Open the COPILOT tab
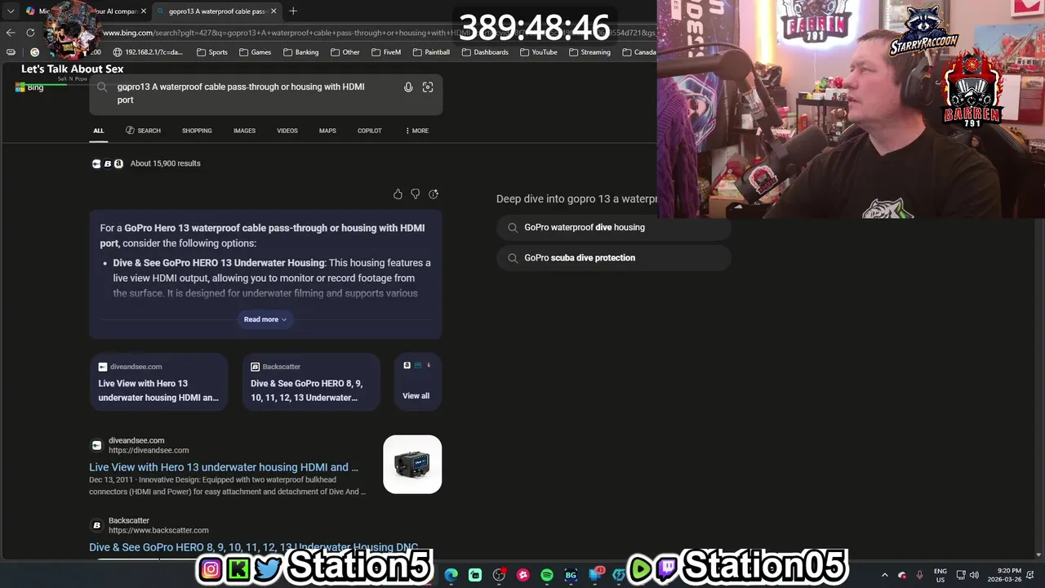Viewport: 1045px width, 588px height. 370,131
